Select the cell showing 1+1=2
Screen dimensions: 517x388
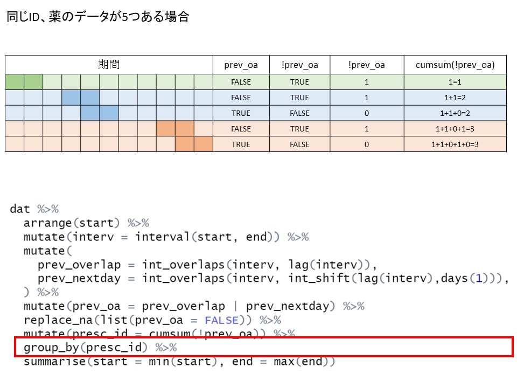(455, 98)
